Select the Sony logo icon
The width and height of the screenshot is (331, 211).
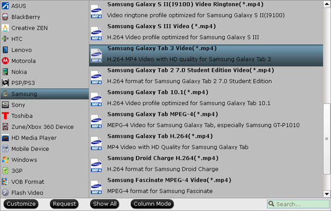(x=5, y=104)
